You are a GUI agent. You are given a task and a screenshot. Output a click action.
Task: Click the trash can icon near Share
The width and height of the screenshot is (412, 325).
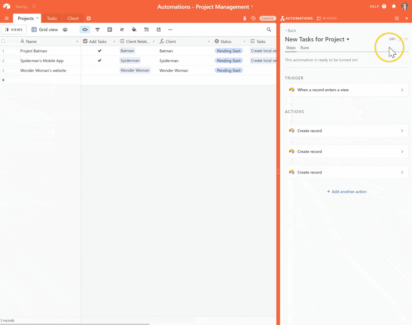pyautogui.click(x=245, y=18)
